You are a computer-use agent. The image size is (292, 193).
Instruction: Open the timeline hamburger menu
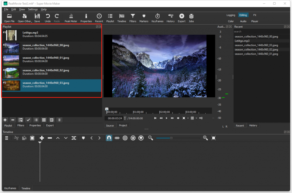(x=7, y=138)
